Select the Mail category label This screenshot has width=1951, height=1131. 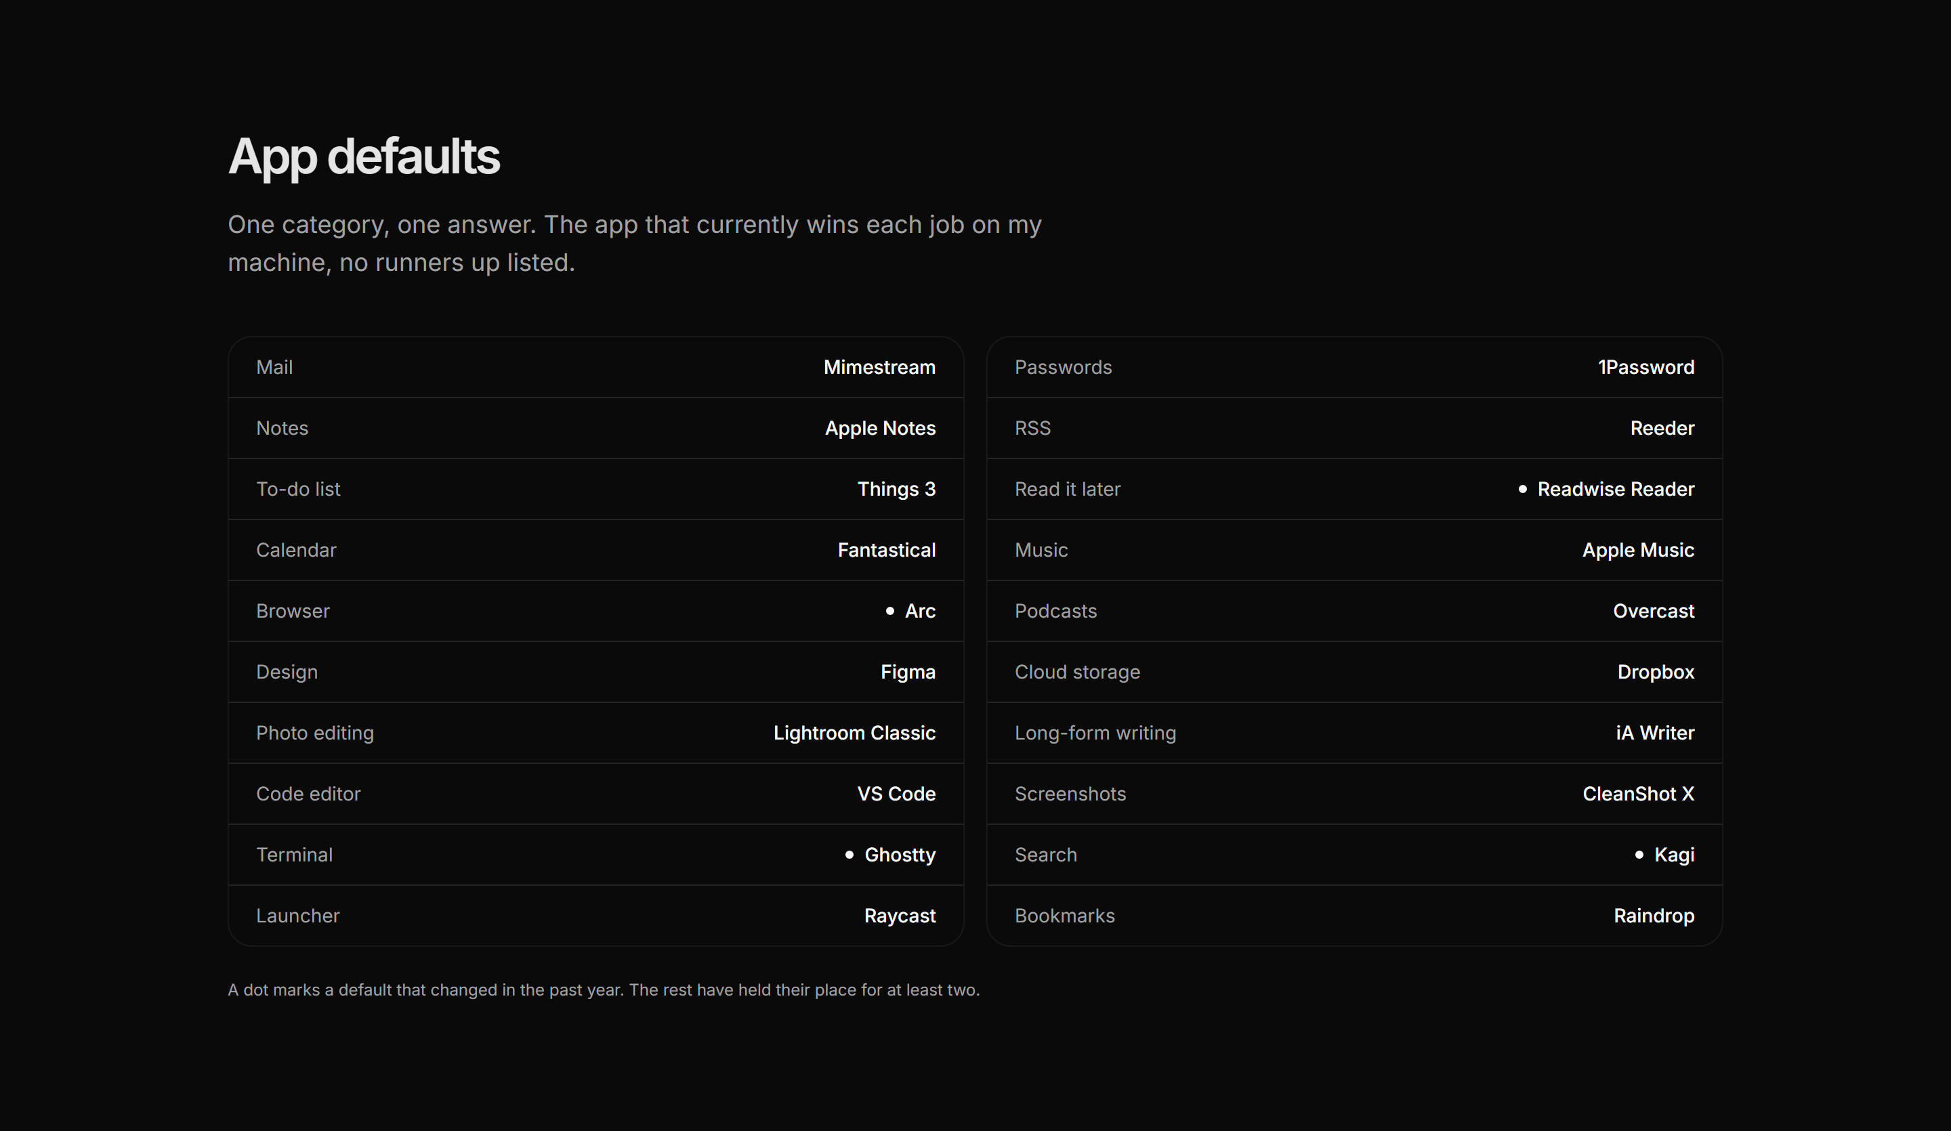(274, 367)
